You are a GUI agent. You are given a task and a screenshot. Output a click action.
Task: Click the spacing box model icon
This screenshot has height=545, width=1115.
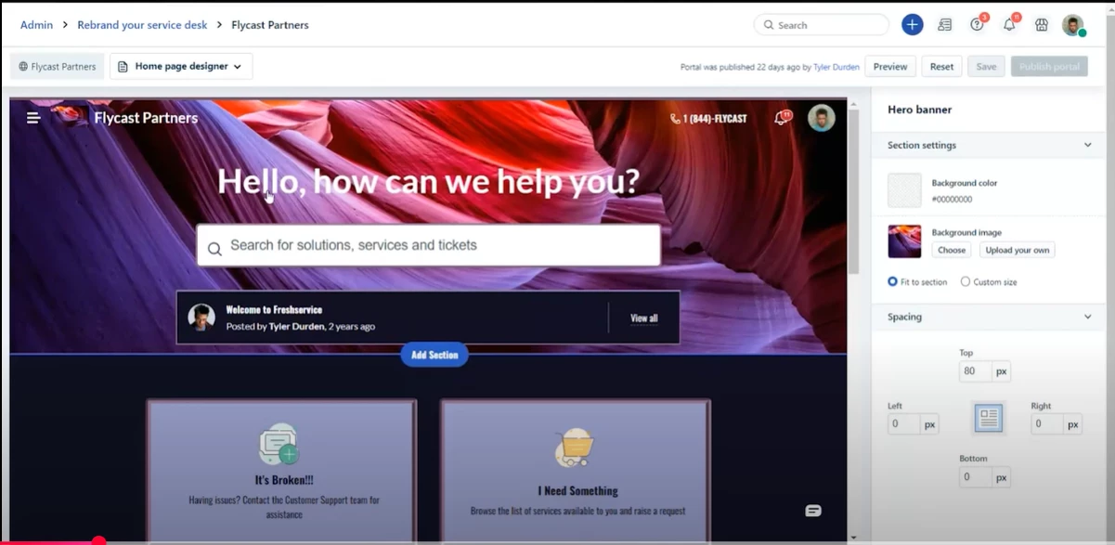pos(989,418)
